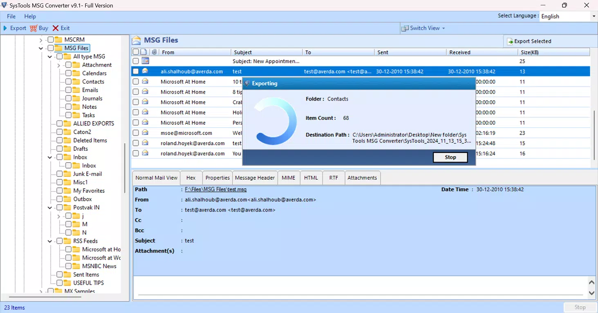Check the select-all checkbox in list header
Viewport: 598px width, 313px height.
(x=135, y=52)
